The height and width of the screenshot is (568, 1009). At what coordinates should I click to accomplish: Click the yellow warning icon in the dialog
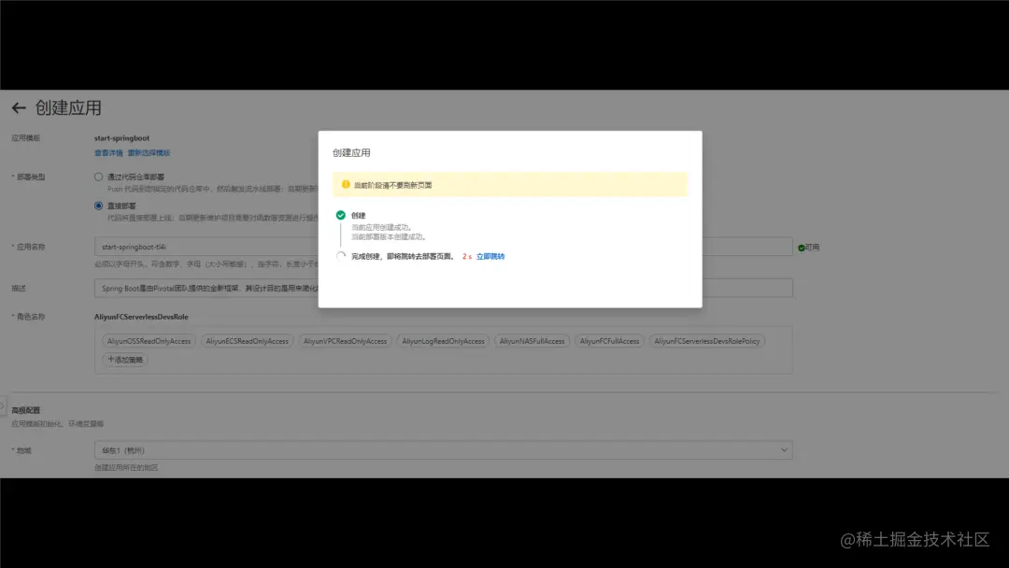point(346,185)
